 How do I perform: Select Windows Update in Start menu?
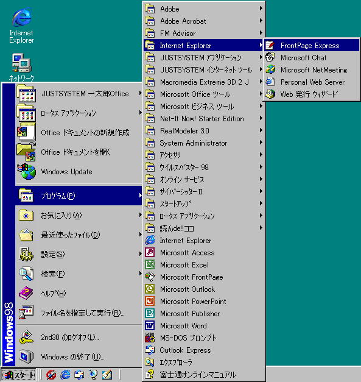click(79, 172)
